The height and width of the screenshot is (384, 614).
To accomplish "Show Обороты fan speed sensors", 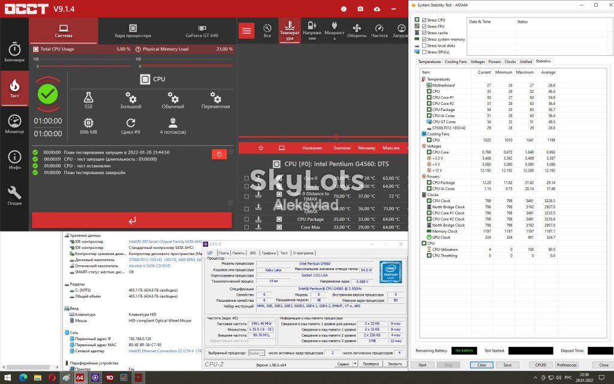I will point(357,31).
